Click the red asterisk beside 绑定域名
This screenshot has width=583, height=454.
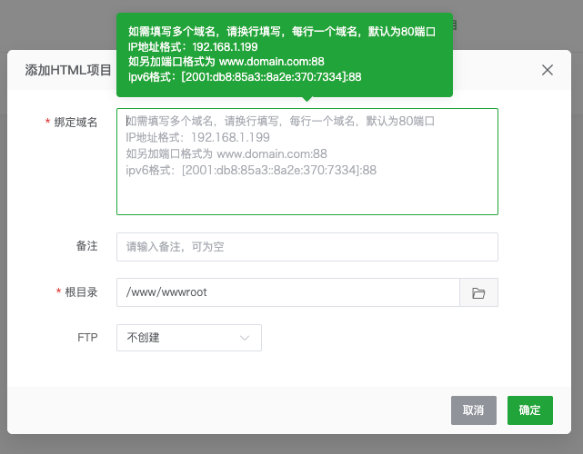(x=47, y=123)
